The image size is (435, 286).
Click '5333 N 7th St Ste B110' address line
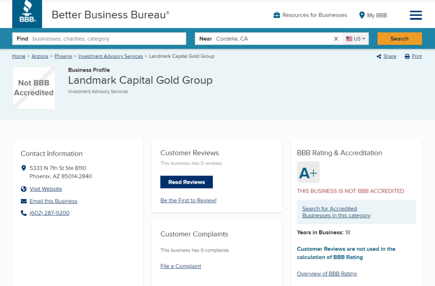58,168
